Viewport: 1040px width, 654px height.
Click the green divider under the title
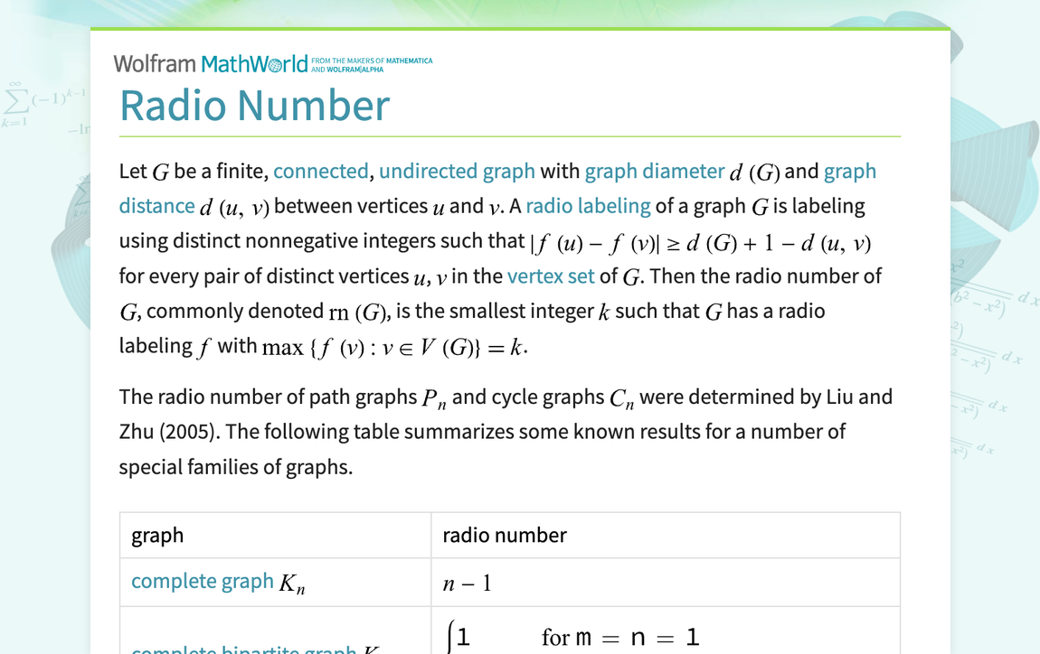509,135
